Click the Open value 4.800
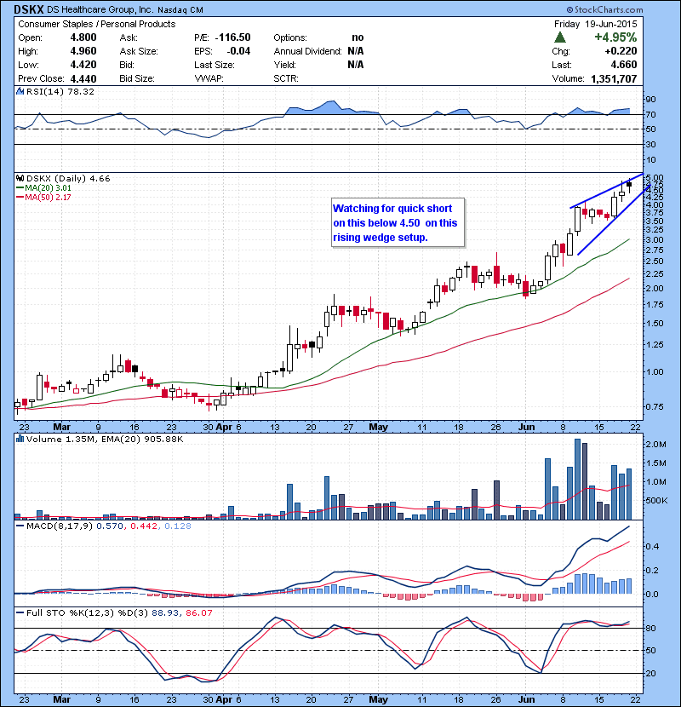Screen dimensions: 681x707 point(83,37)
